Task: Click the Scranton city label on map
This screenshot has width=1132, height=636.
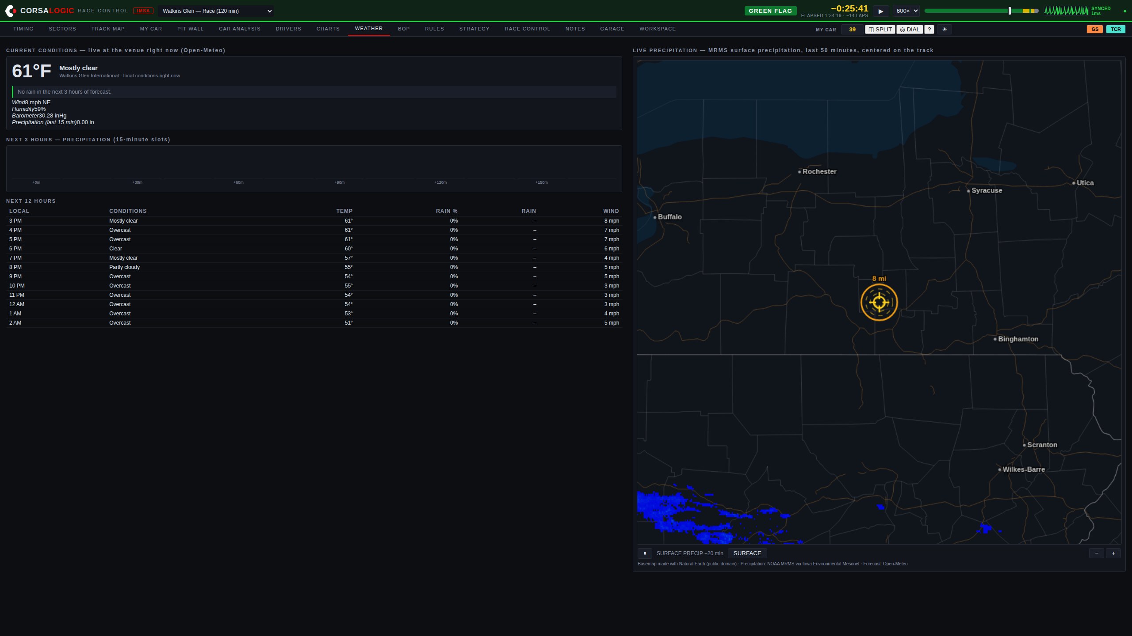Action: point(1042,445)
